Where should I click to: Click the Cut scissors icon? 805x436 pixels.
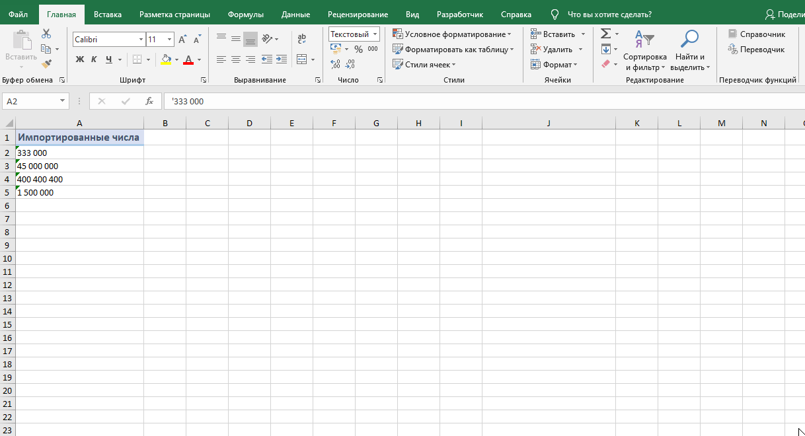point(46,34)
